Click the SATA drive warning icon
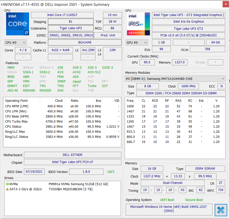Screen dimensions: 230x219 [x=7, y=189]
